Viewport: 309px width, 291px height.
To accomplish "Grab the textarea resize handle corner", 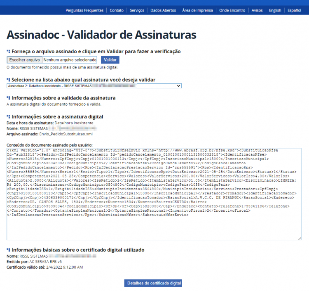I will 300,239.
